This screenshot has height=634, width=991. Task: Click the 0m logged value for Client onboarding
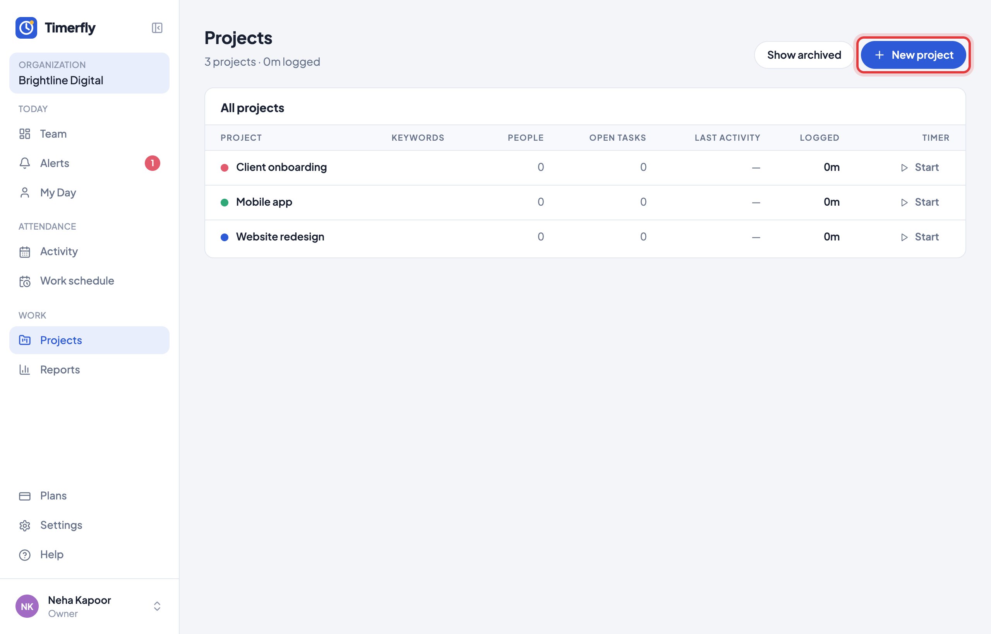(x=832, y=167)
